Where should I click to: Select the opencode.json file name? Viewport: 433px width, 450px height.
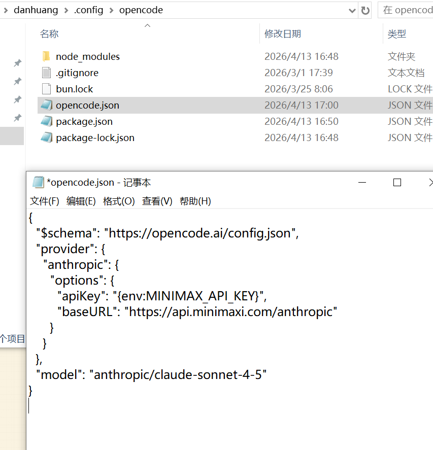point(88,106)
